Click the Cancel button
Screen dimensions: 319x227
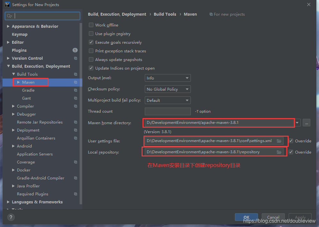273,217
